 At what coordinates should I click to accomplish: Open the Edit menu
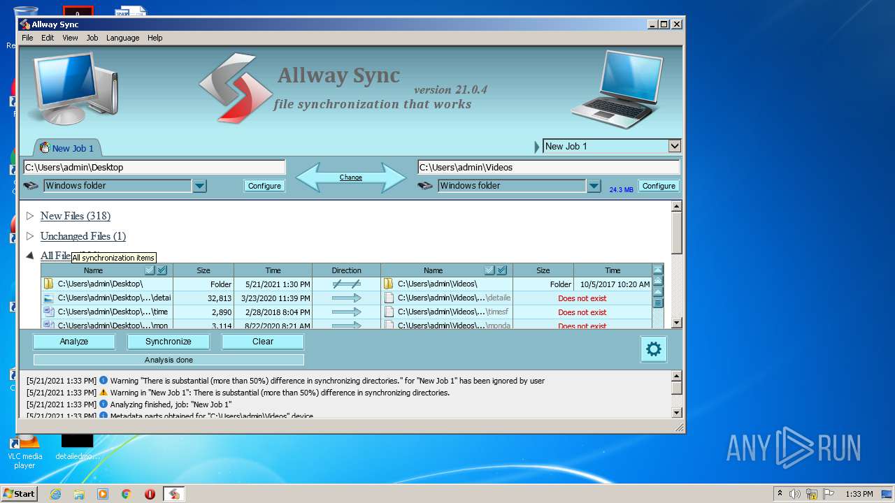tap(48, 38)
